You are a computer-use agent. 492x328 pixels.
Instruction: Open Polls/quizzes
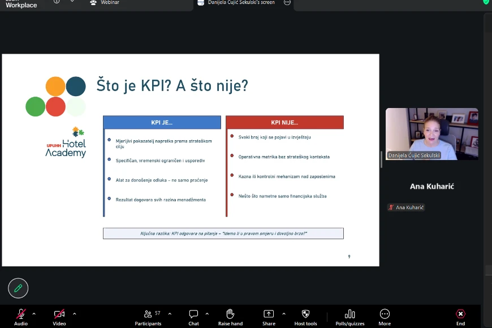tap(349, 314)
